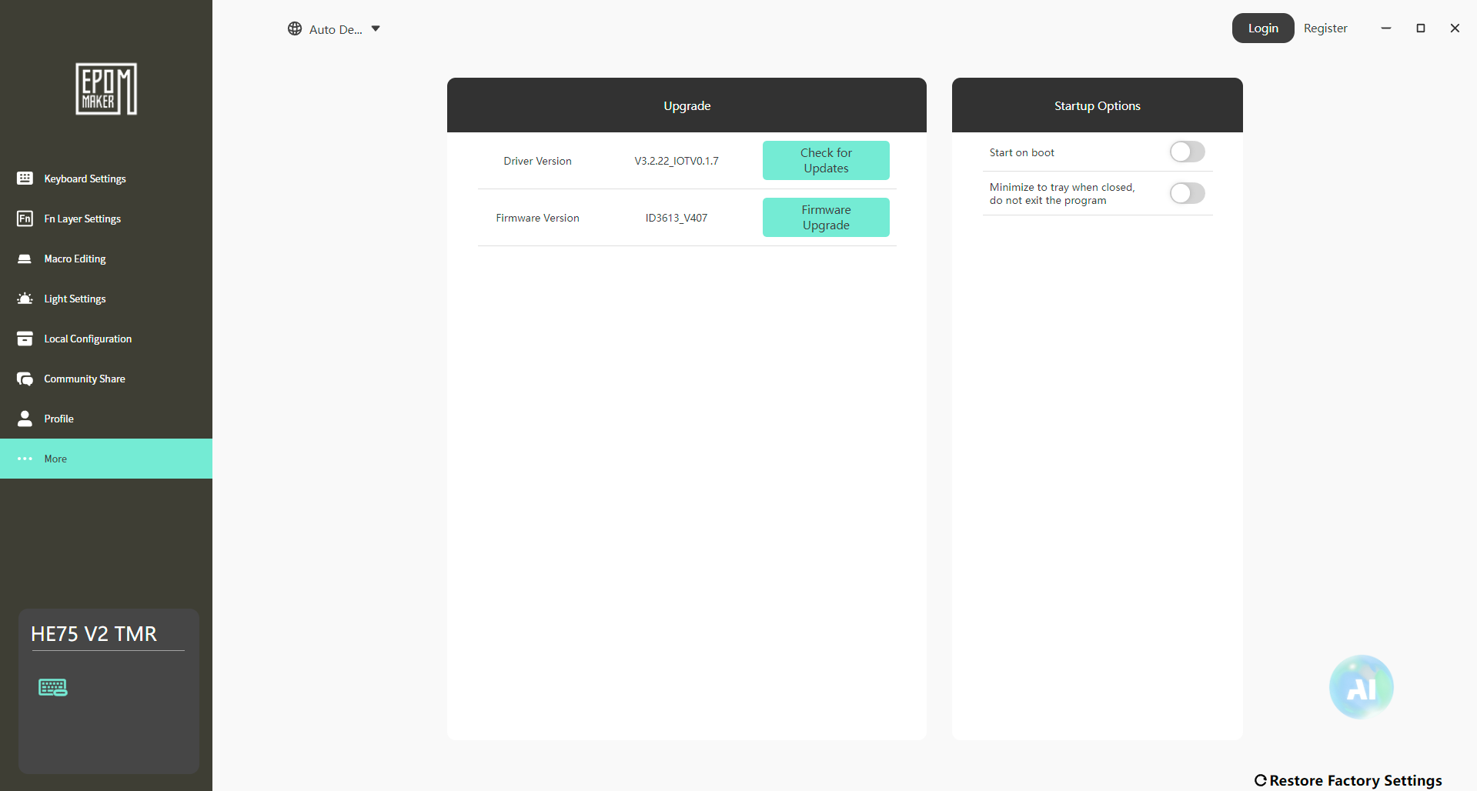Enable the Start on boot toggle
This screenshot has height=791, width=1477.
[x=1187, y=152]
